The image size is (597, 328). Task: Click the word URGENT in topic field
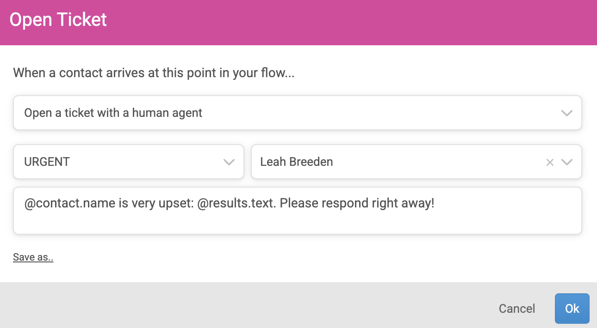pos(47,162)
